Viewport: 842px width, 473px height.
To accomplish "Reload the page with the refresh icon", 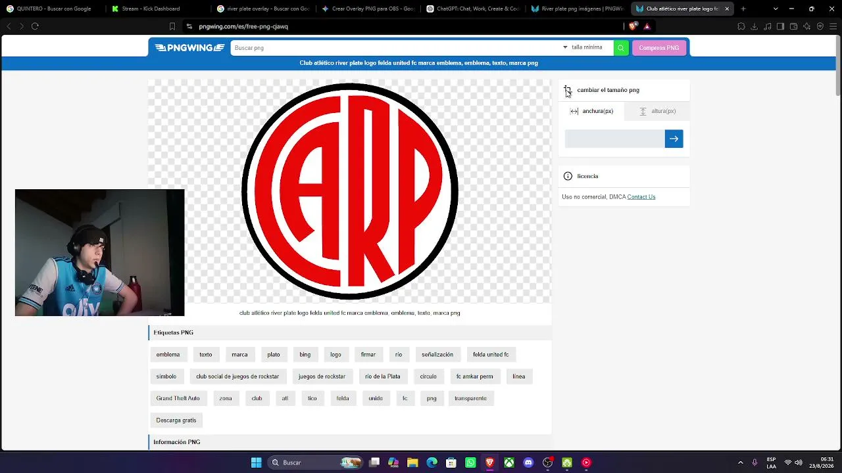I will tap(35, 26).
